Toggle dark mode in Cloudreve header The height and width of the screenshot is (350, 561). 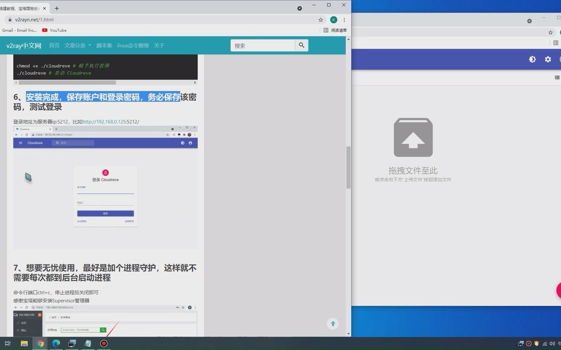(x=532, y=59)
